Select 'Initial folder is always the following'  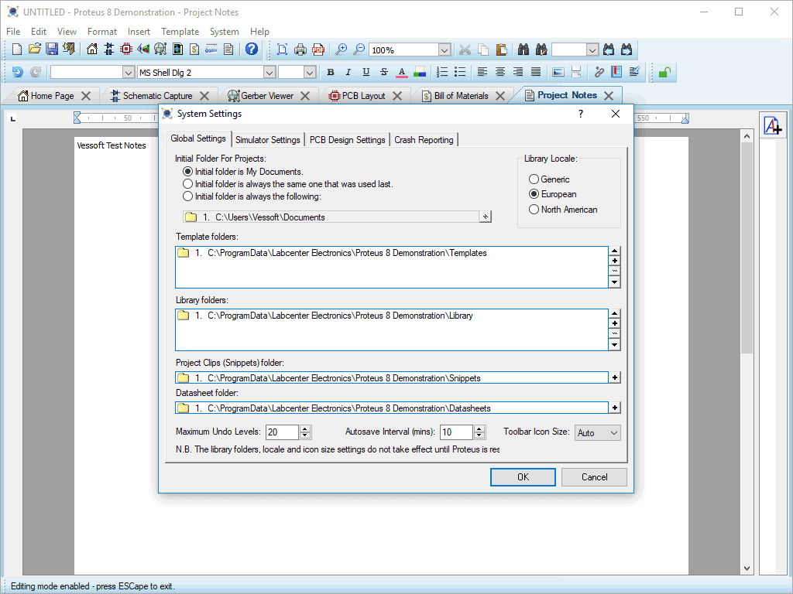tap(252, 196)
